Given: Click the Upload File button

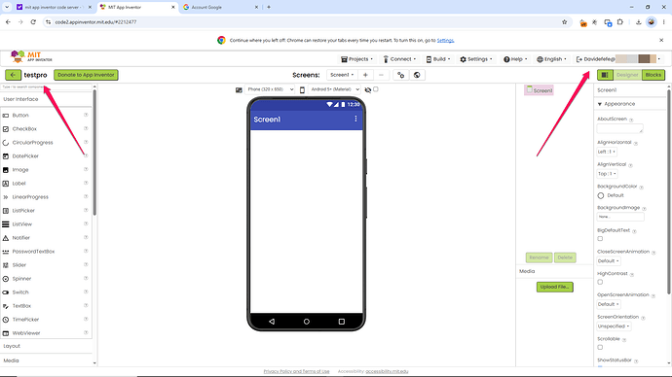Looking at the screenshot, I should tap(554, 287).
